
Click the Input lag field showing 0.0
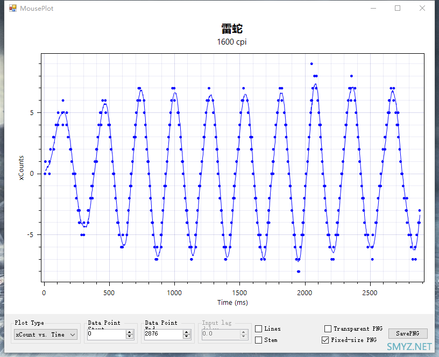(x=221, y=334)
